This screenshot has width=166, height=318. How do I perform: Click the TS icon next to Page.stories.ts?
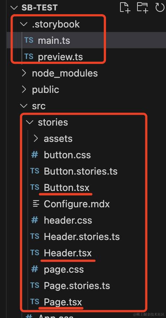pyautogui.click(x=35, y=285)
